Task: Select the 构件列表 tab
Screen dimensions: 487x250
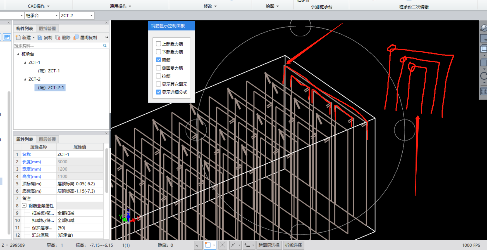Action: click(25, 29)
